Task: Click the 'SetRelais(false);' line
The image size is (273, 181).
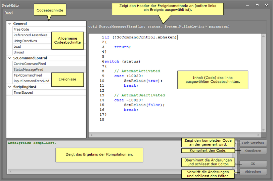Action: point(144,105)
